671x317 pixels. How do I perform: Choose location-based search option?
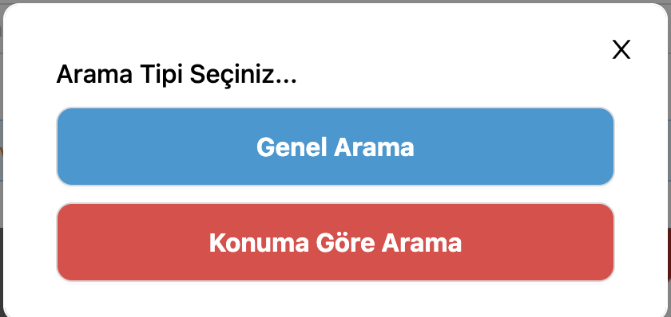(335, 242)
